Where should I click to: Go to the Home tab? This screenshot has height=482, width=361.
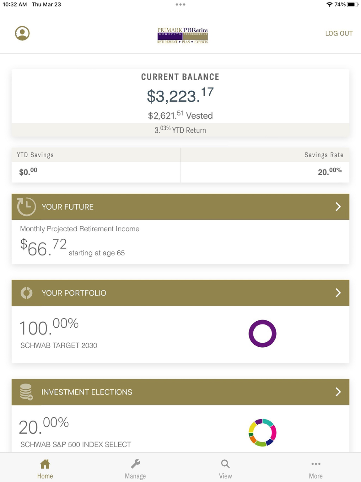(x=45, y=469)
